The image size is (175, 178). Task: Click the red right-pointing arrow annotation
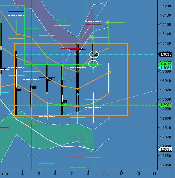pos(71,49)
